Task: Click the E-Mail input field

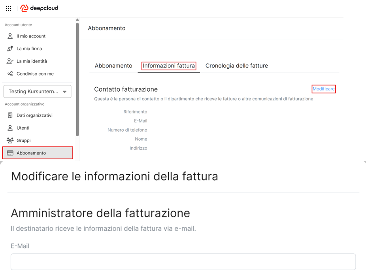Action: (183, 262)
